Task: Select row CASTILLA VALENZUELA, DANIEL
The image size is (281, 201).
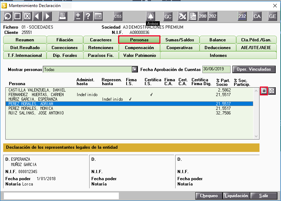Action: (129, 90)
